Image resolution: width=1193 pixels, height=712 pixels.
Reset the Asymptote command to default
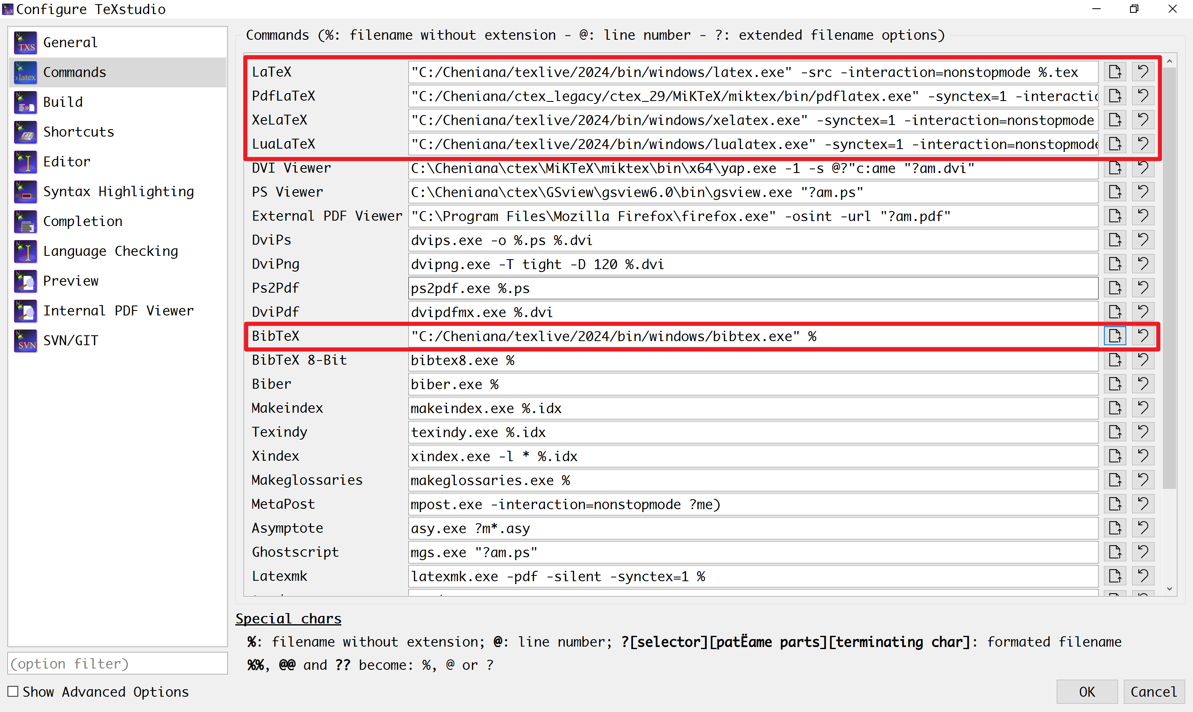1143,528
